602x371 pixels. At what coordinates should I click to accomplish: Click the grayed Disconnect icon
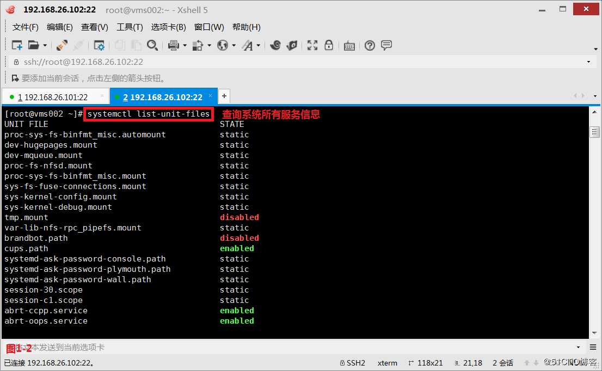click(78, 45)
